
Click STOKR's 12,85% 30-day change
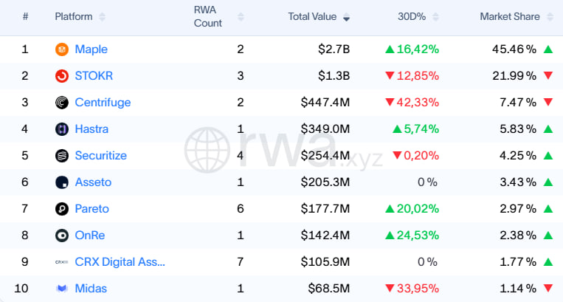412,76
